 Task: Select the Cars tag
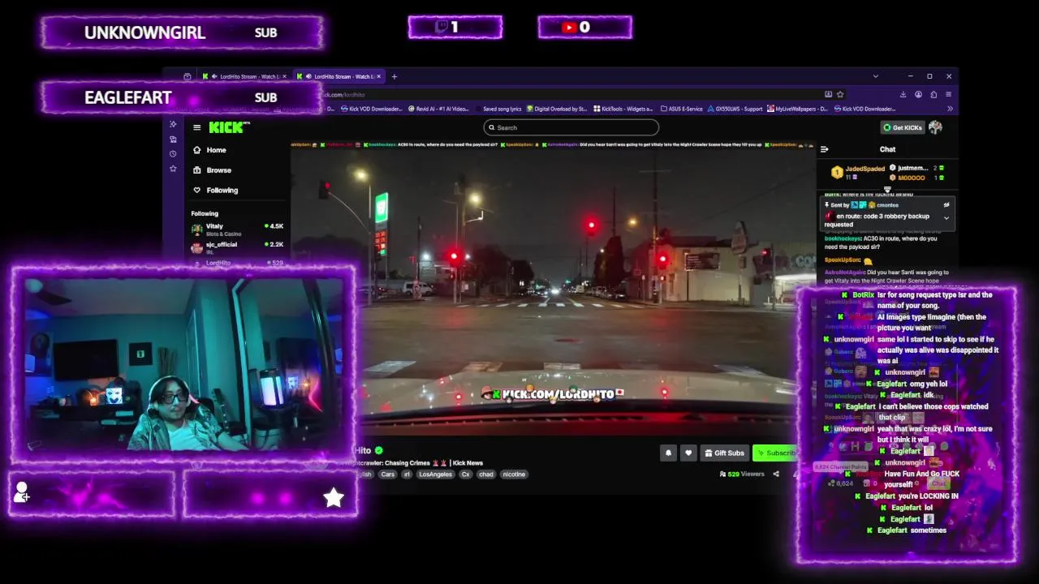pos(388,474)
